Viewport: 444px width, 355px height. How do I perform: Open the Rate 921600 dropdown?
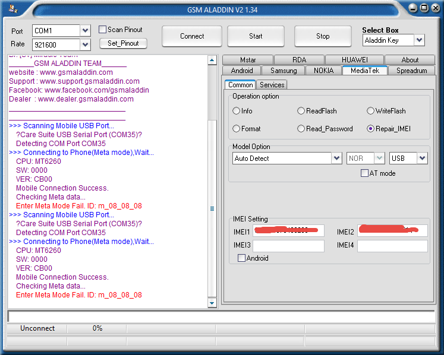[x=85, y=45]
